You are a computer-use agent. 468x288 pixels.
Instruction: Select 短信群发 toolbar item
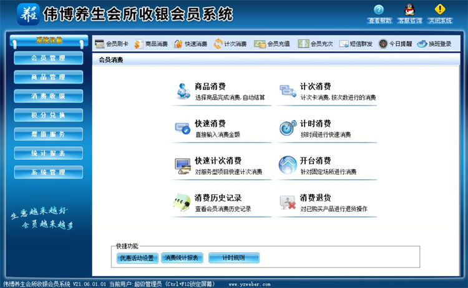(356, 44)
